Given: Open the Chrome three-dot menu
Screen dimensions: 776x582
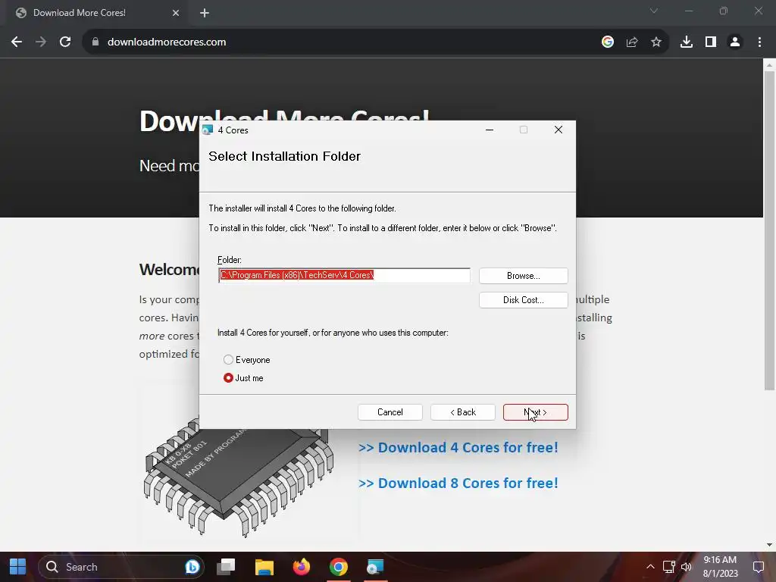Looking at the screenshot, I should [x=759, y=42].
